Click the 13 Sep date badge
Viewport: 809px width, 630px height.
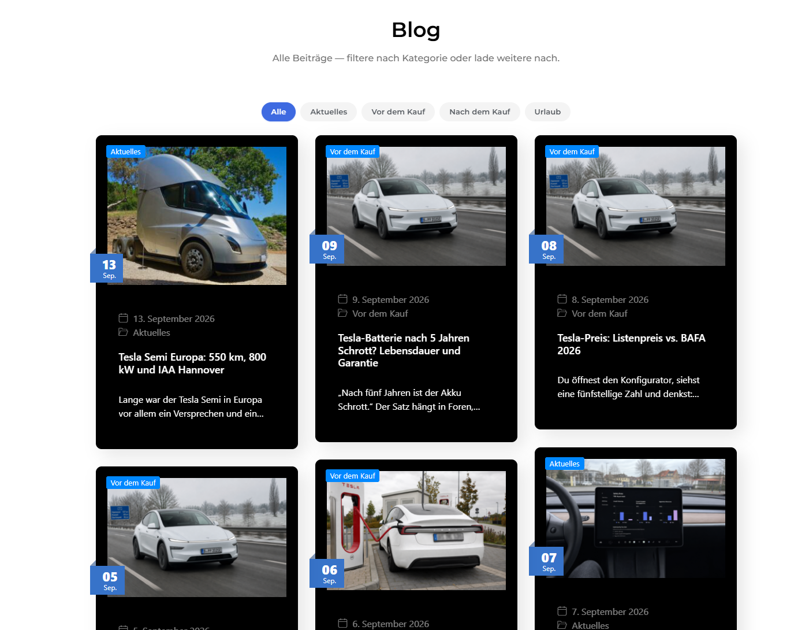pyautogui.click(x=107, y=268)
